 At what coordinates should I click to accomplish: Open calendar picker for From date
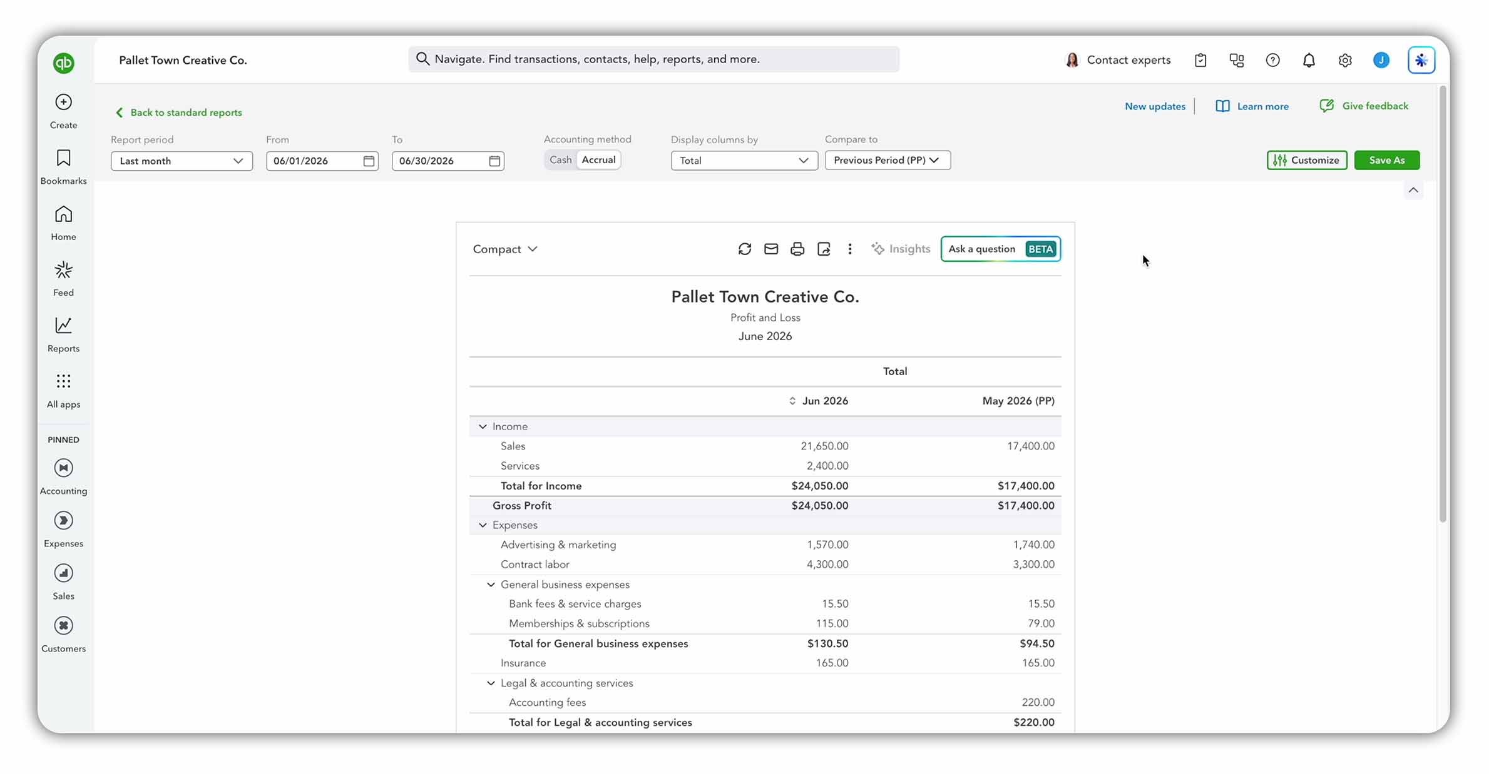click(x=369, y=161)
